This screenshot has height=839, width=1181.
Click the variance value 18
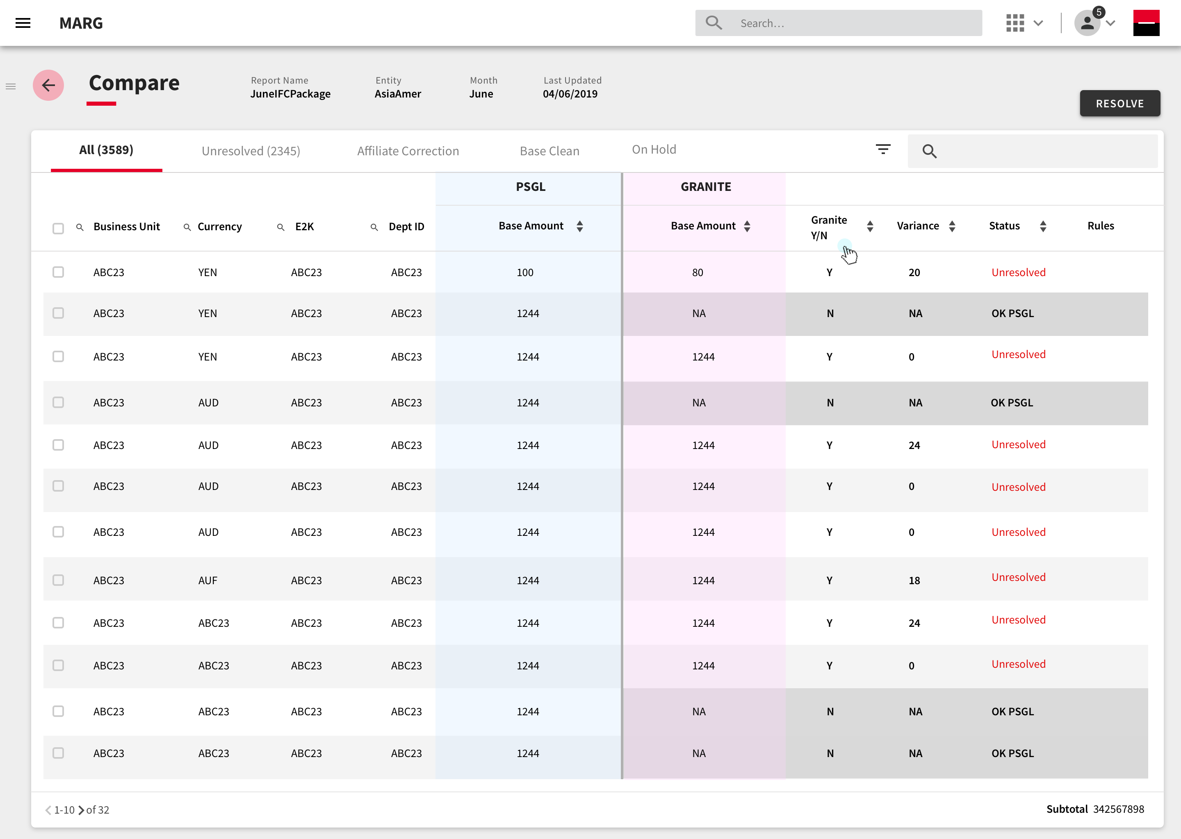tap(914, 580)
